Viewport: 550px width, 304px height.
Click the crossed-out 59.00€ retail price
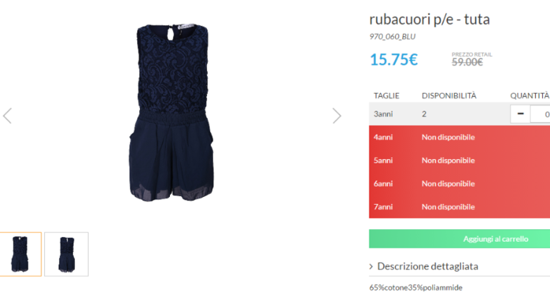[x=467, y=62]
